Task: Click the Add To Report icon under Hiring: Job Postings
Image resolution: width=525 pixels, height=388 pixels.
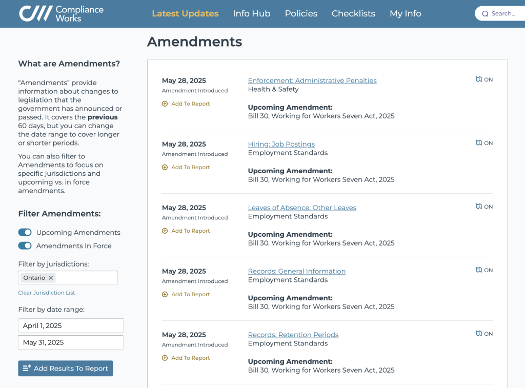Action: click(165, 167)
